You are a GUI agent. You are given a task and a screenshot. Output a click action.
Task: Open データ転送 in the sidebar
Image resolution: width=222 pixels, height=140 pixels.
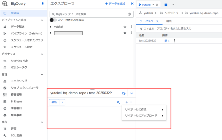point(17,27)
